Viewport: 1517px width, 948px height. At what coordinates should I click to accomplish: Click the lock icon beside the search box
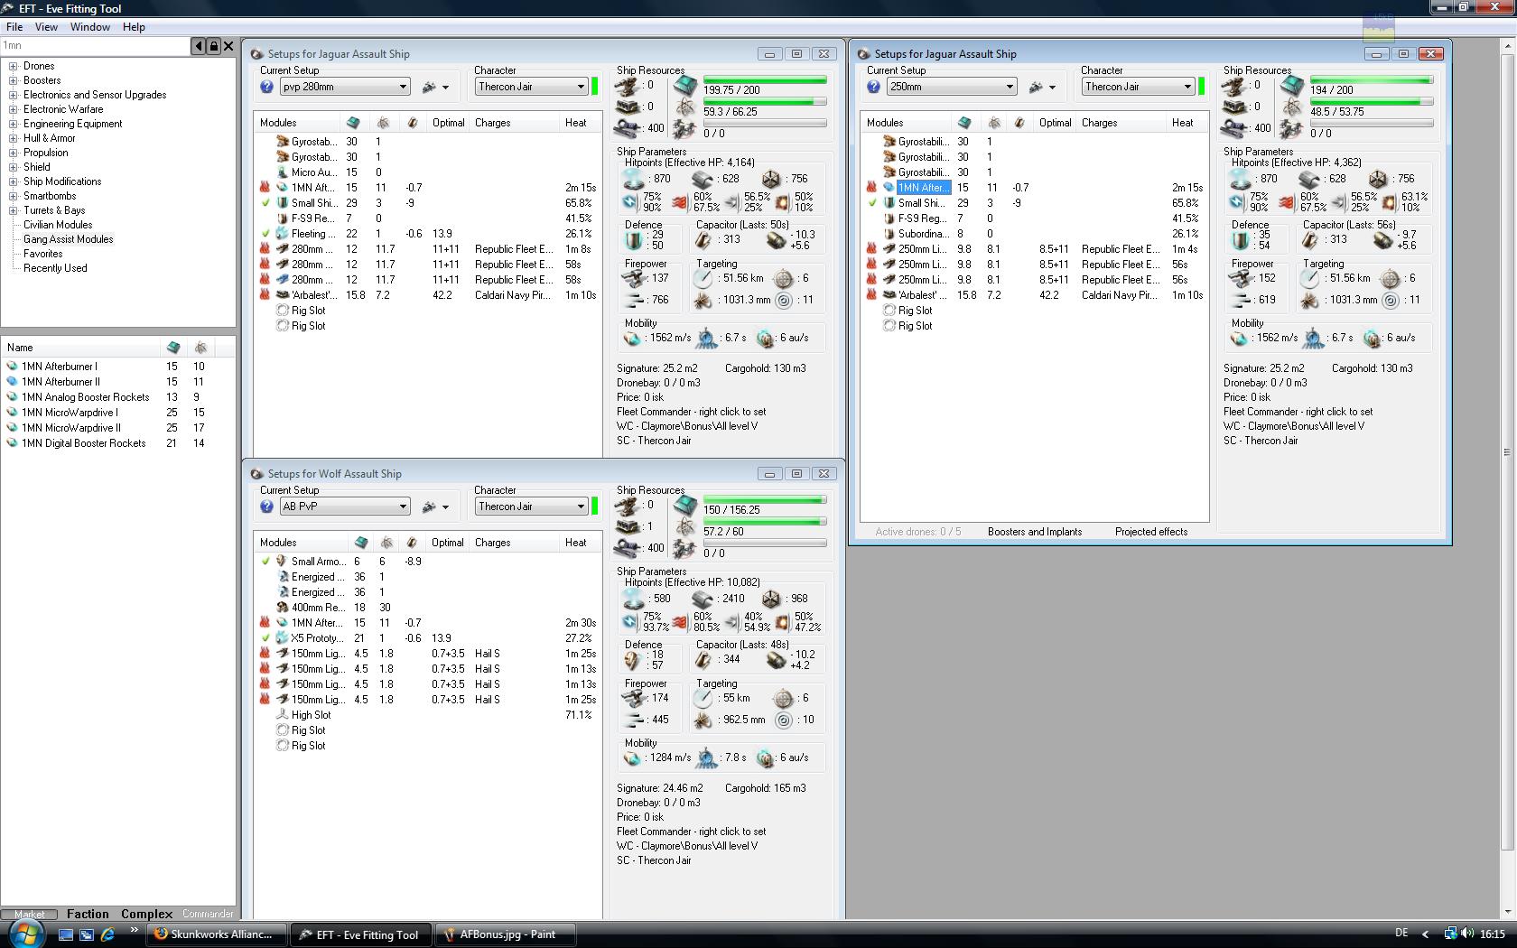tap(213, 46)
